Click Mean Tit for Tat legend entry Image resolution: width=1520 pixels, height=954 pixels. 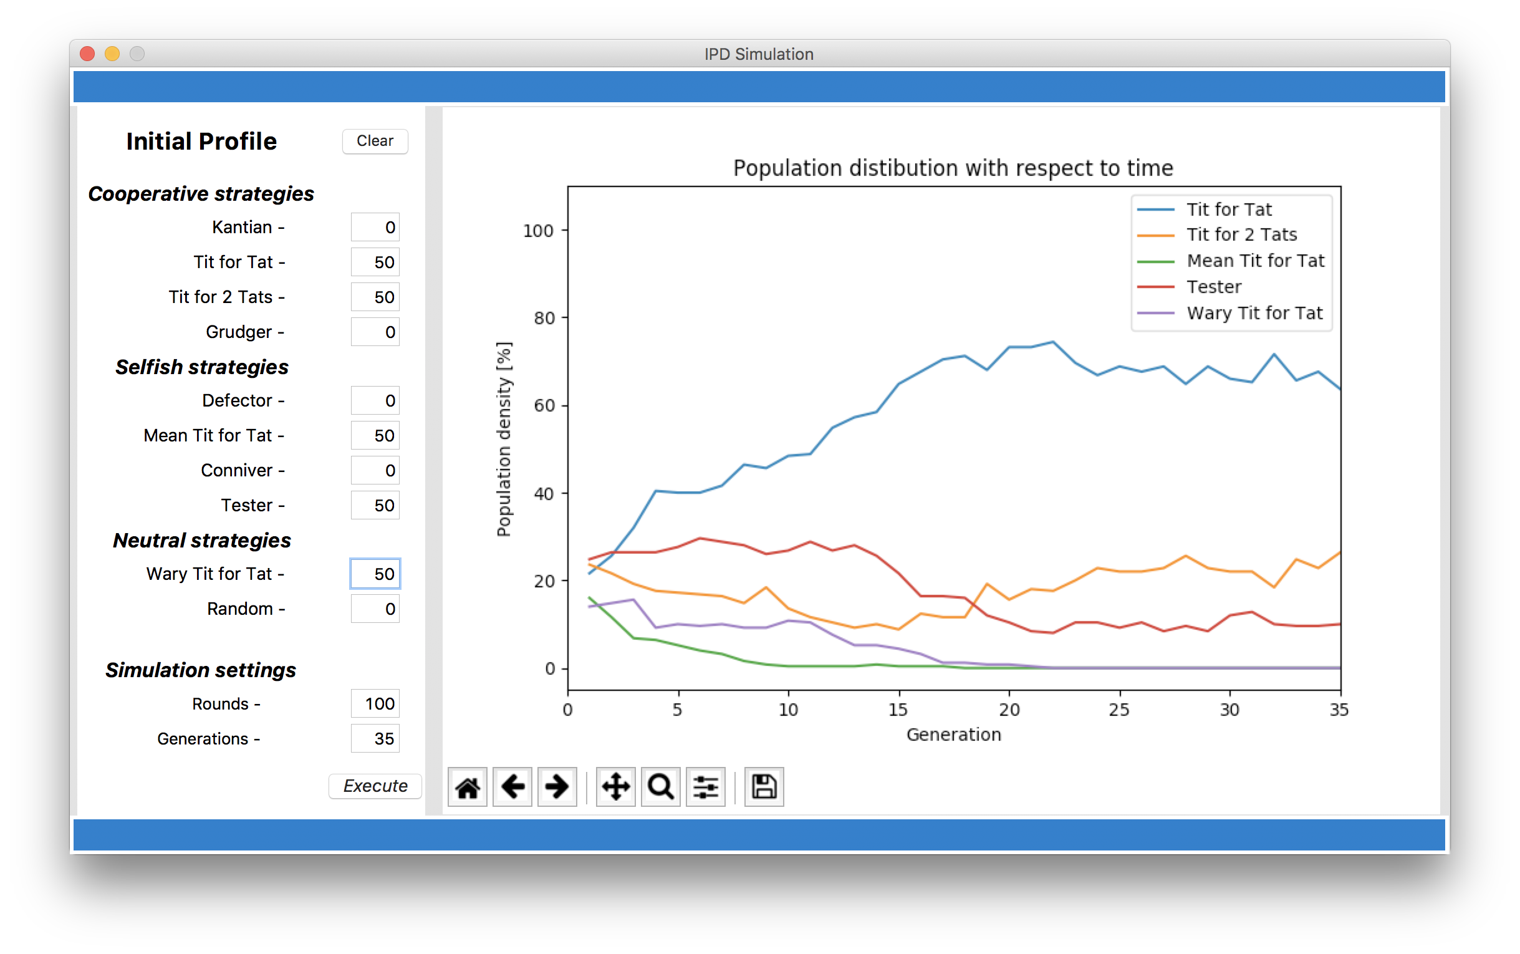tap(1231, 261)
